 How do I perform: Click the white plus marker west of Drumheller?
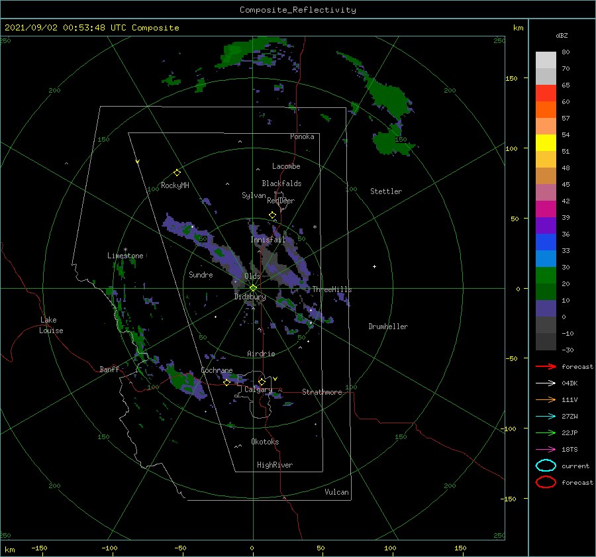coord(374,266)
